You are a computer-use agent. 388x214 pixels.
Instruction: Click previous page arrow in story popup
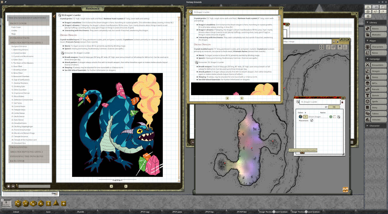coord(227,98)
